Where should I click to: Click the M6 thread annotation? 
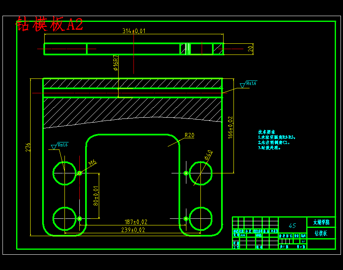(x=93, y=163)
